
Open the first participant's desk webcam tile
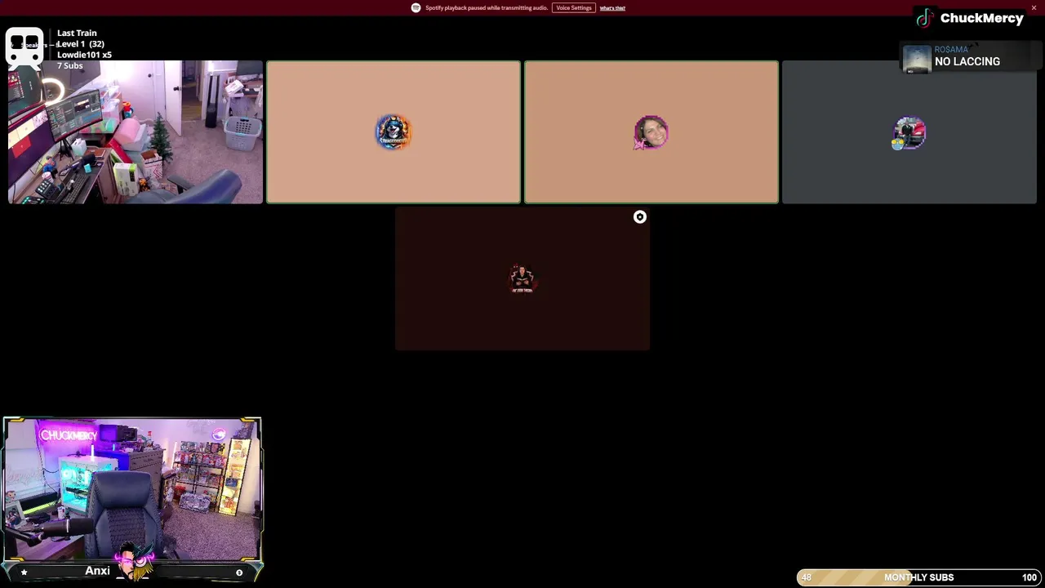[136, 132]
